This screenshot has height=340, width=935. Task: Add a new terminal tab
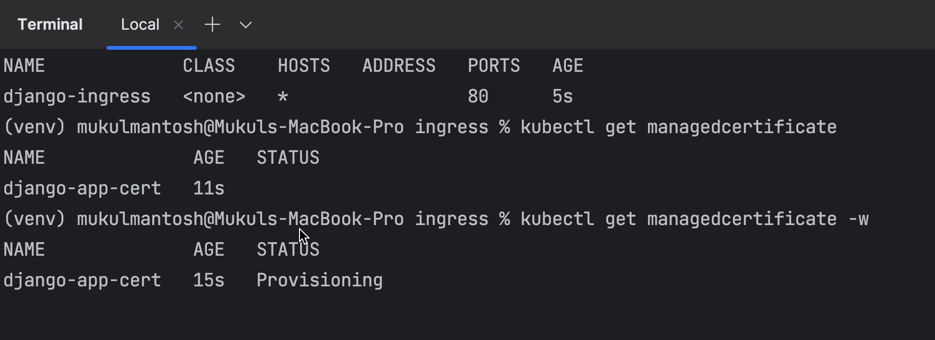tap(212, 25)
